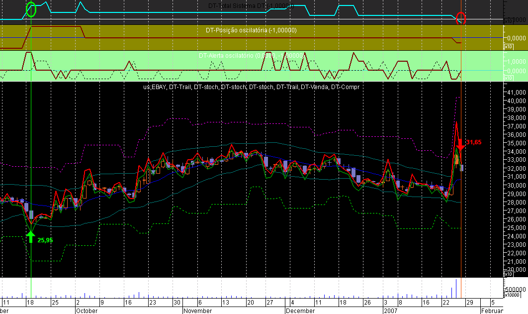Image resolution: width=528 pixels, height=314 pixels.
Task: Select the DT-Alerta oscilatório panel title
Action: click(251, 56)
